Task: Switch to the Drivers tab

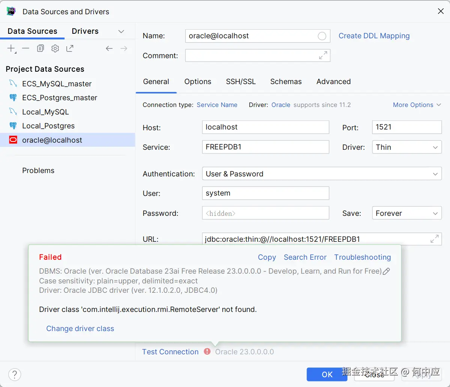Action: coord(85,31)
